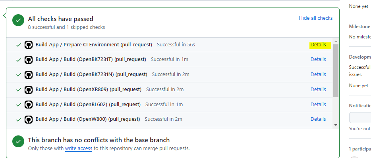Click GitHub icon next to OpenBL602 build
This screenshot has height=158, width=371.
(x=29, y=105)
